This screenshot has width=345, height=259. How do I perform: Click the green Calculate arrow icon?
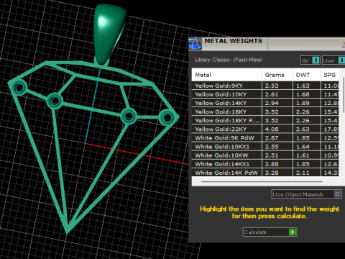pos(293,232)
